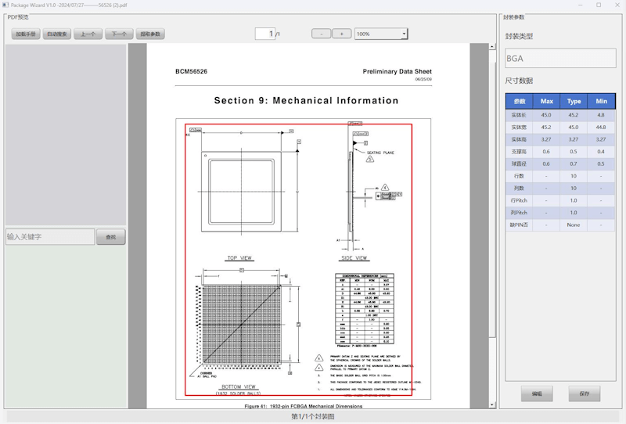The image size is (626, 424).
Task: Focus the 输入关键字 keyword search box
Action: click(50, 237)
